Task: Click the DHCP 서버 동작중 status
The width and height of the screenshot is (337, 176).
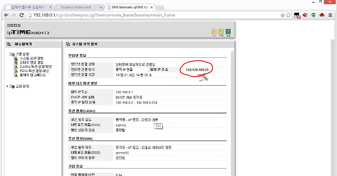Action: [x=129, y=97]
